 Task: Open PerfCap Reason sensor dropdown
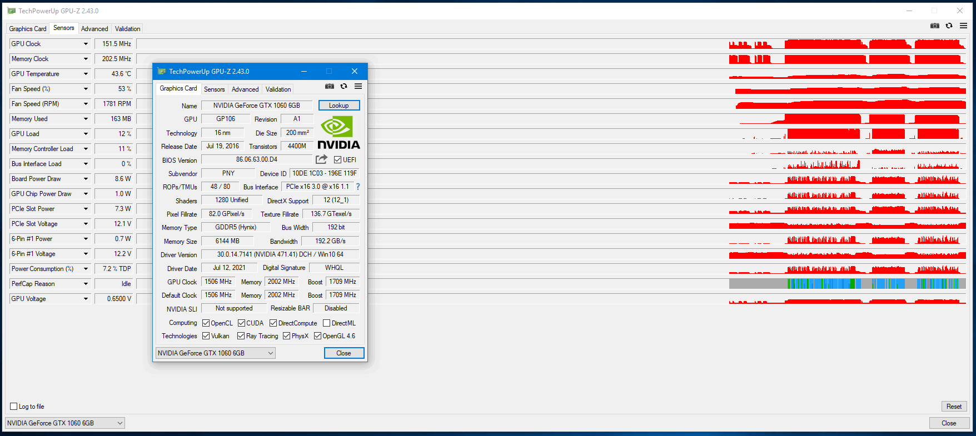click(86, 284)
